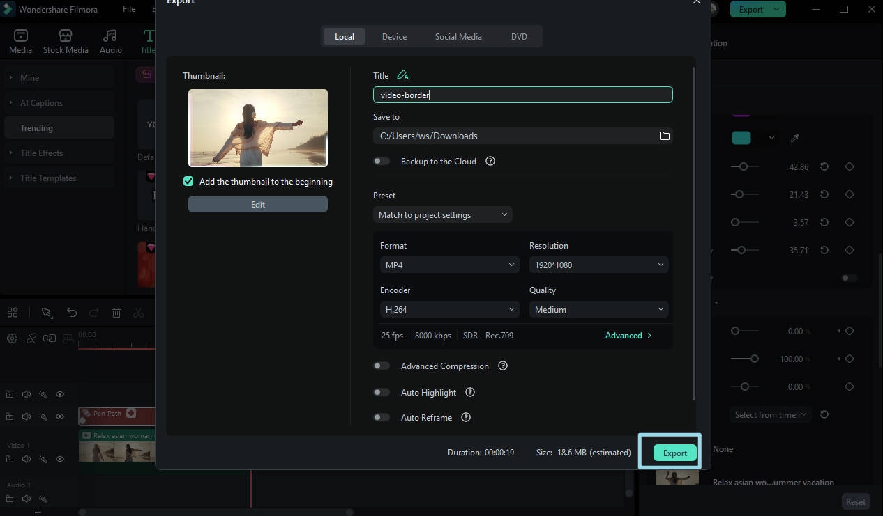
Task: Click the AI title edit icon next to Title
Action: [403, 75]
